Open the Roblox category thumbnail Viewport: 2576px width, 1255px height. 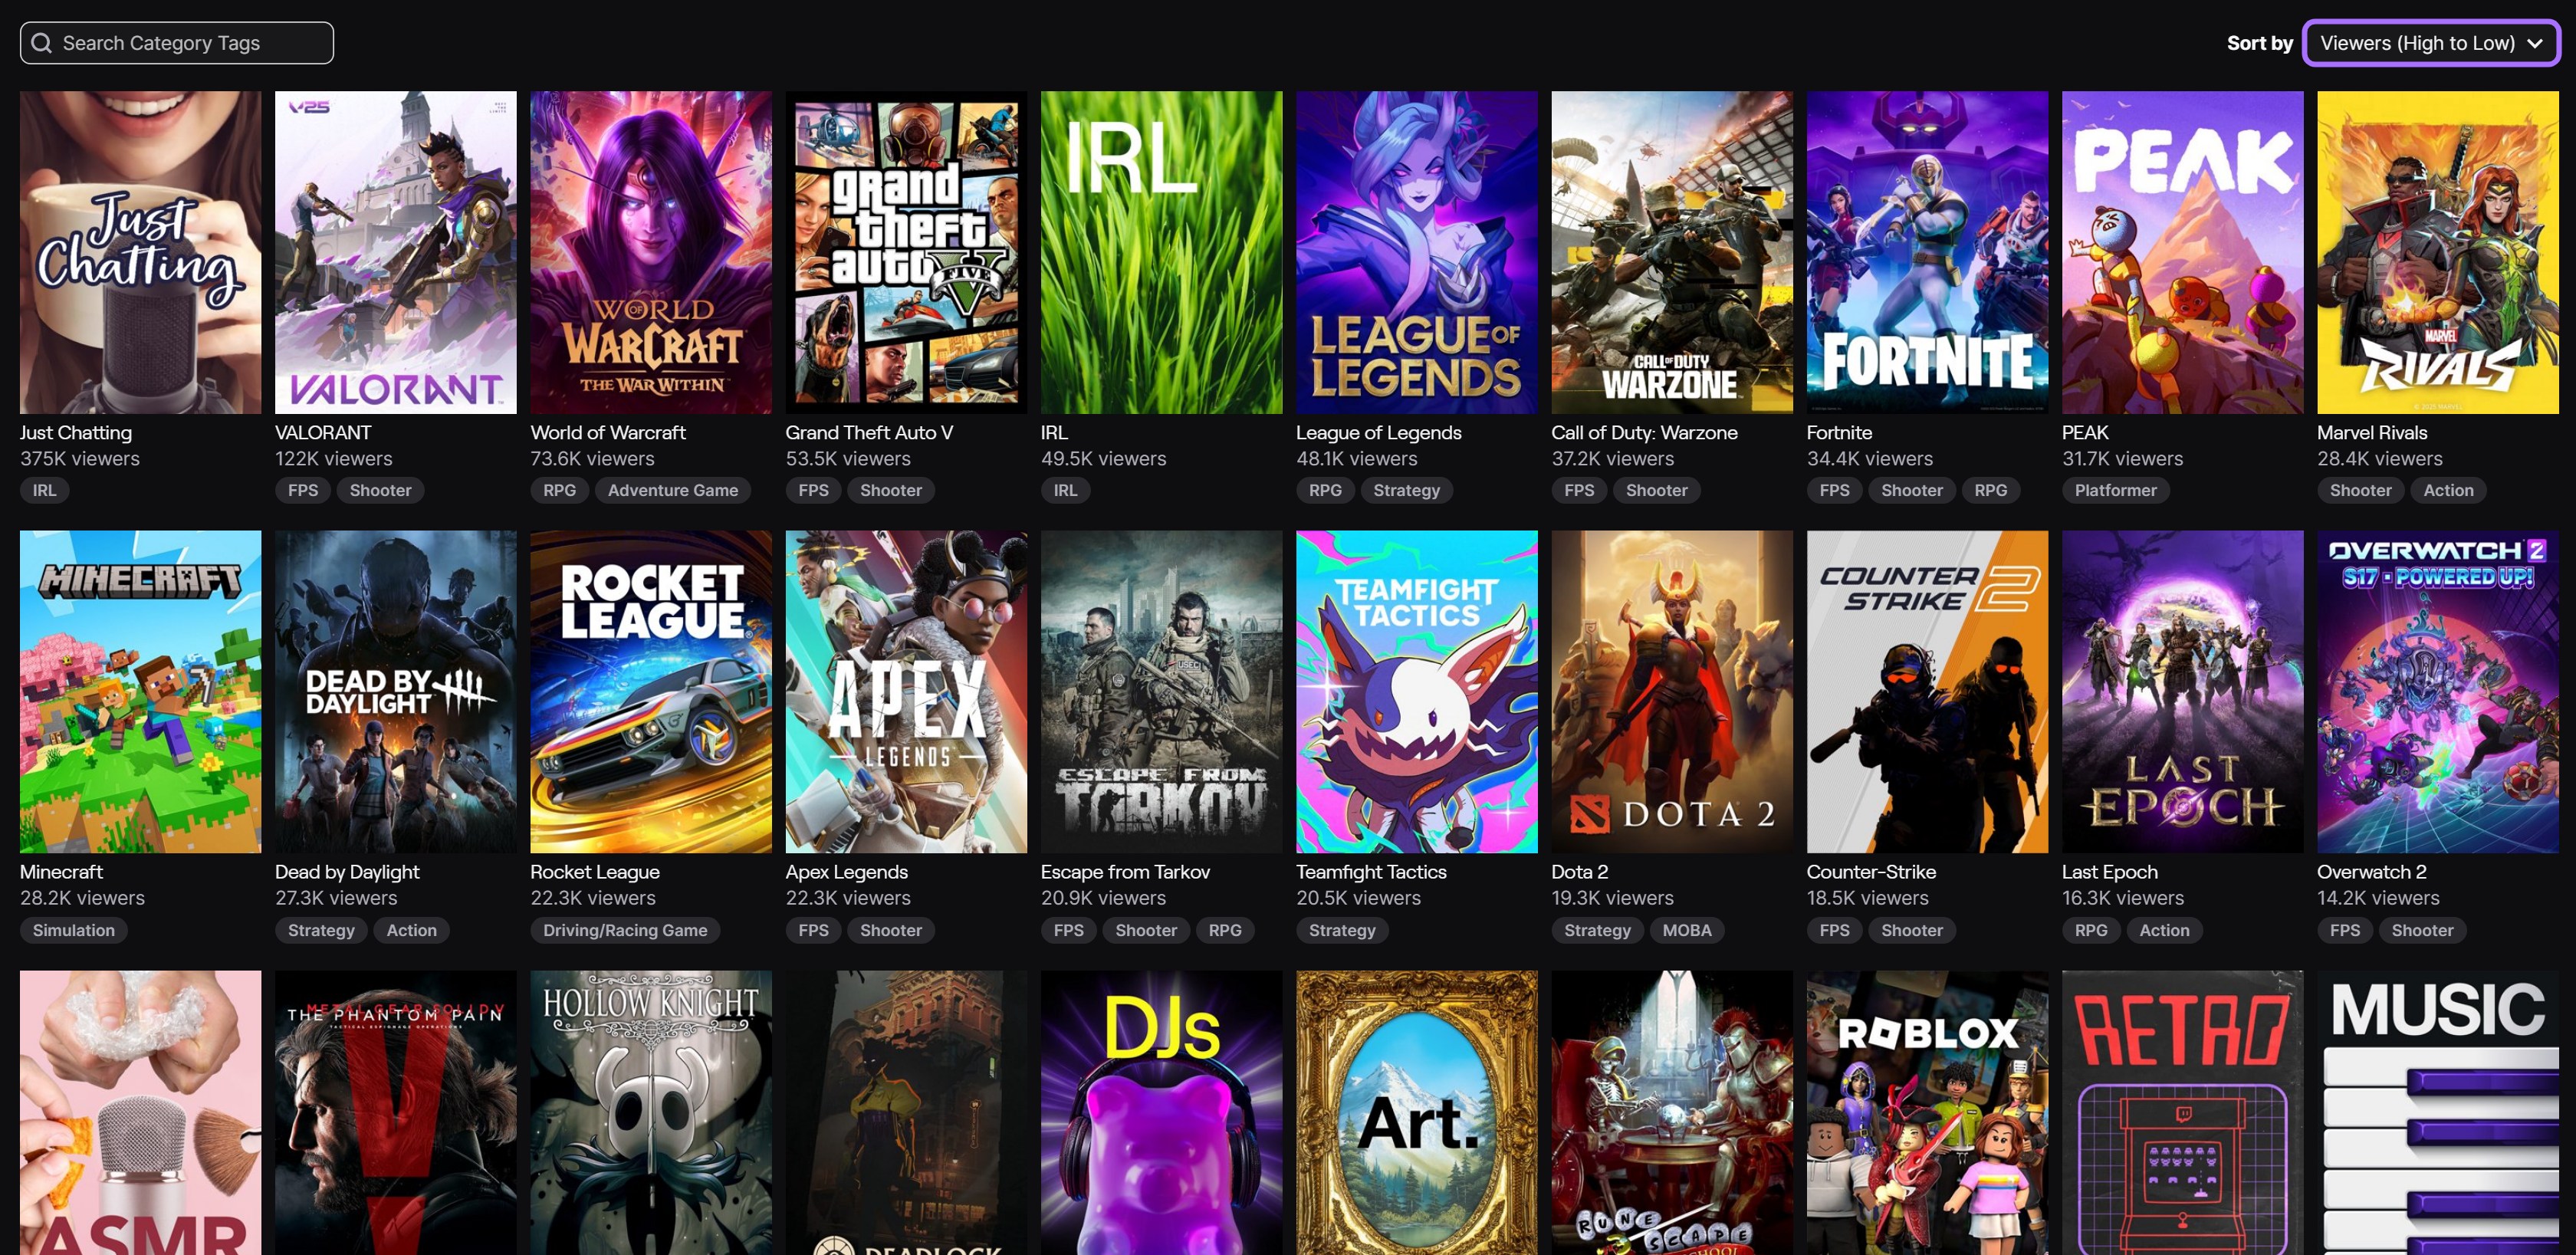point(1926,1110)
